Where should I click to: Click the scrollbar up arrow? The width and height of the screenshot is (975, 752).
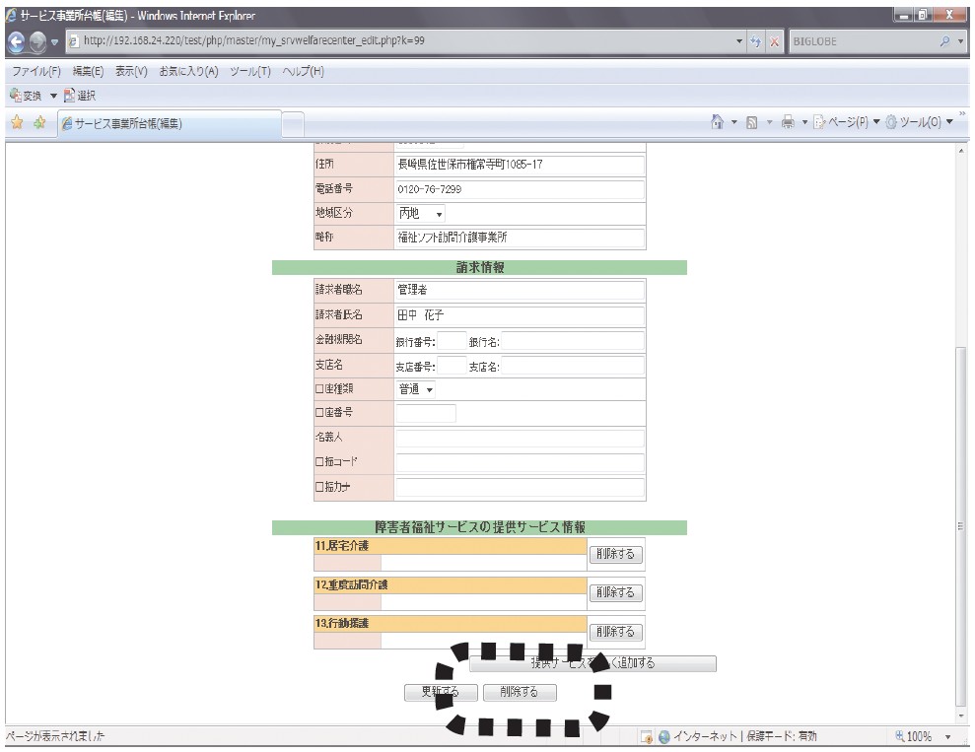[x=961, y=151]
